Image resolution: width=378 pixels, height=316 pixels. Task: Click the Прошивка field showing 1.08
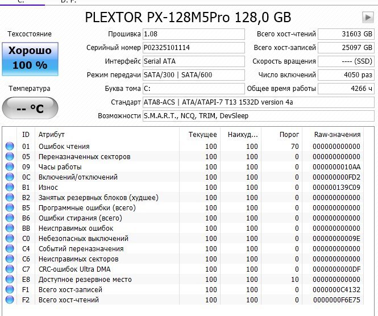(x=194, y=34)
